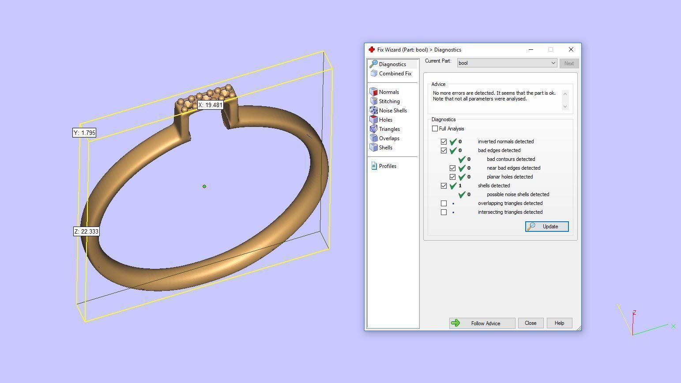Uncheck inverted normals detected checkbox
Screen dimensions: 681x383
click(444, 141)
